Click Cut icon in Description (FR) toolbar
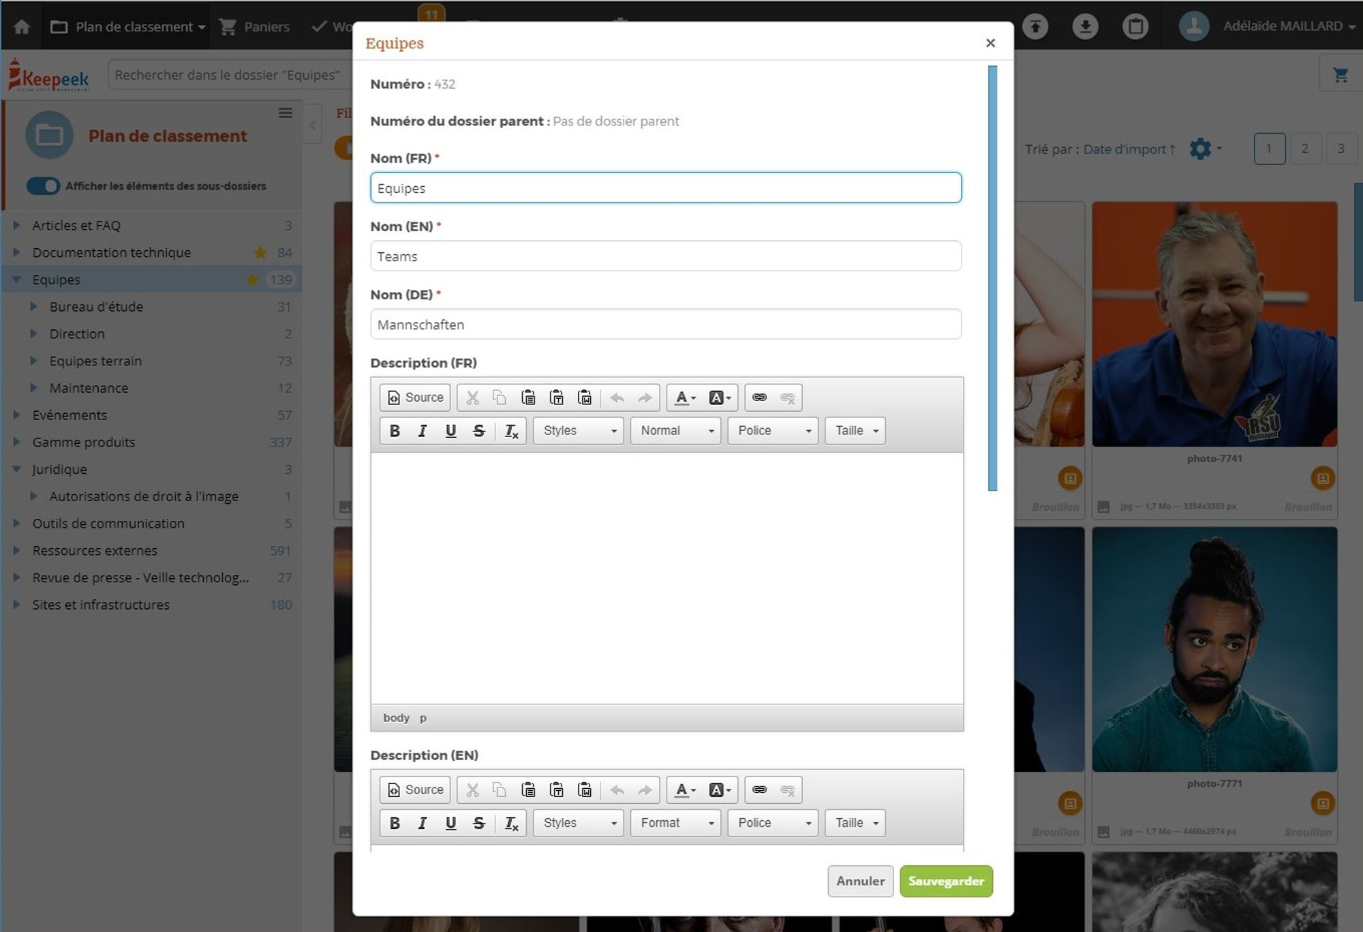1363x932 pixels. pyautogui.click(x=472, y=397)
